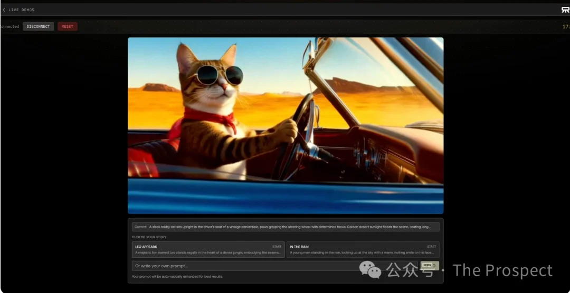
Task: Click the WeChat logo watermark icon
Action: 370,270
